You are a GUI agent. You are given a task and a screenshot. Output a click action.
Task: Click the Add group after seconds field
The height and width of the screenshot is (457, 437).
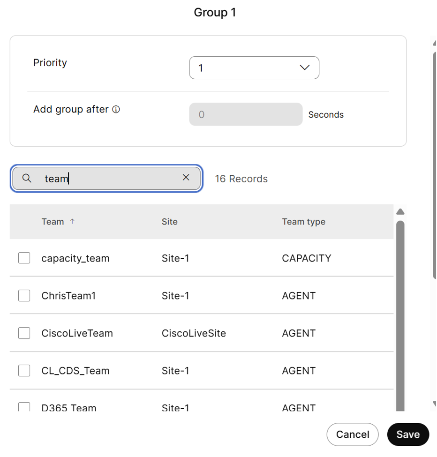pyautogui.click(x=246, y=114)
